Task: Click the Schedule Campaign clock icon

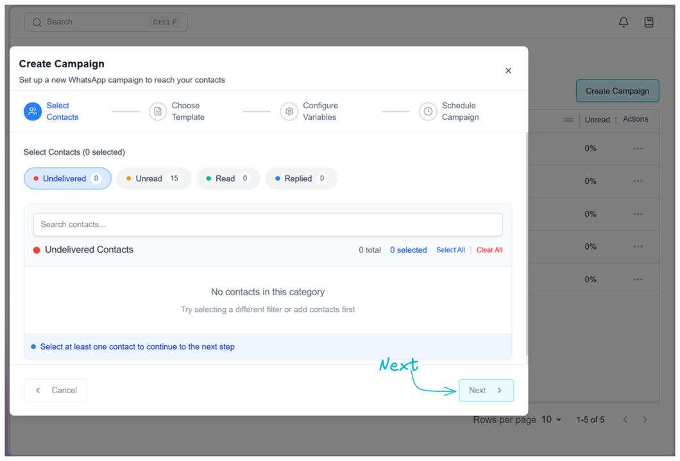Action: (428, 111)
